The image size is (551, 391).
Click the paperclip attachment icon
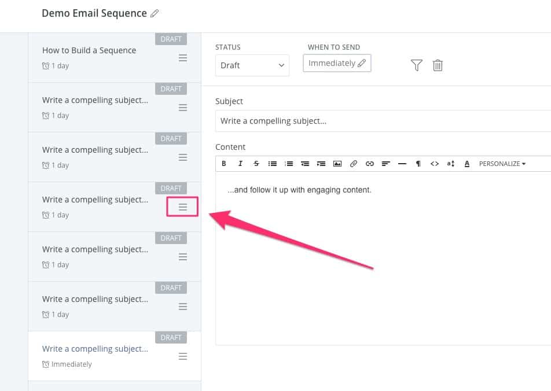click(x=354, y=164)
